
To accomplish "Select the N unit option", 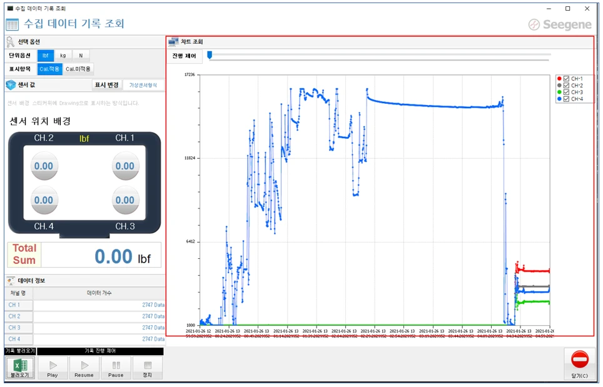I will pyautogui.click(x=81, y=56).
